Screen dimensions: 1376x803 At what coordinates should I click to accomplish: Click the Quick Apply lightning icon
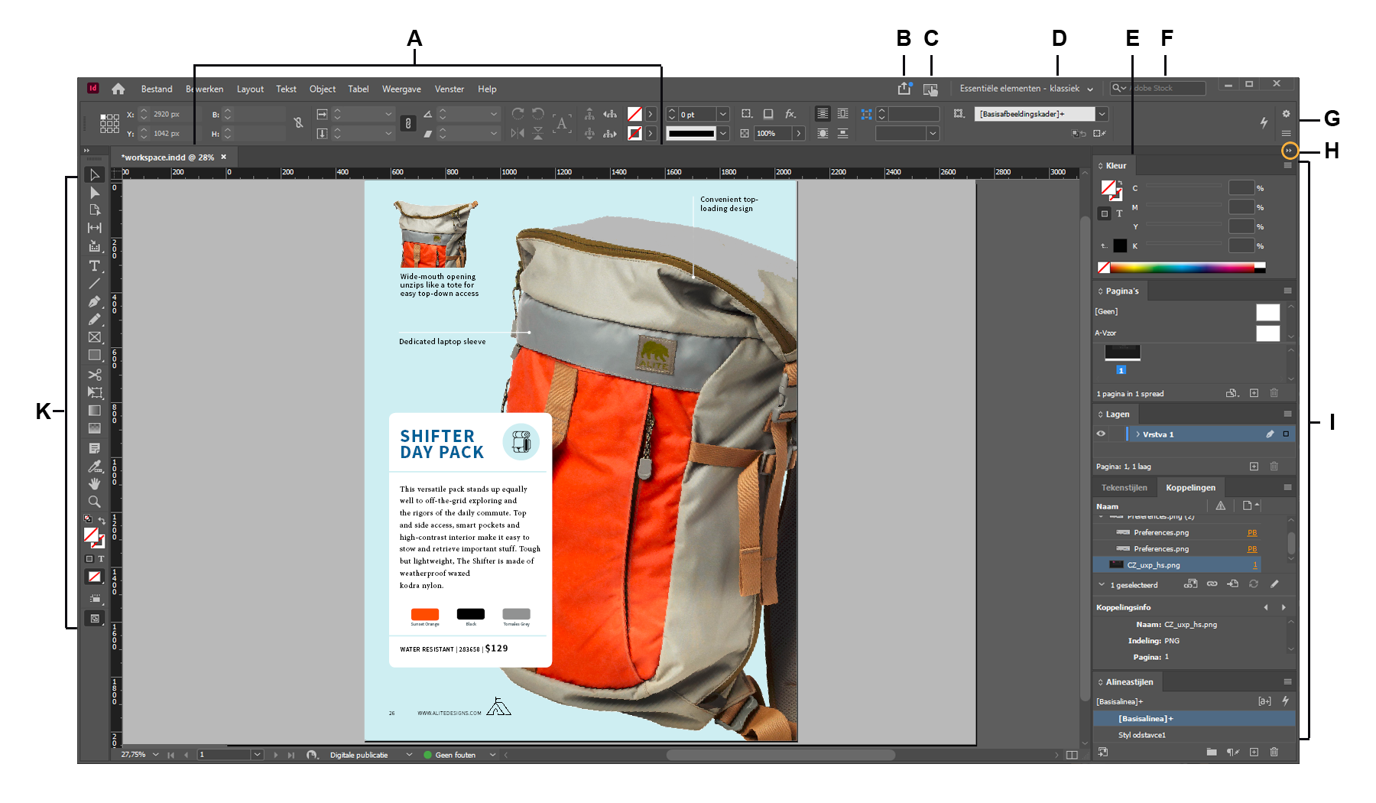click(x=1264, y=122)
